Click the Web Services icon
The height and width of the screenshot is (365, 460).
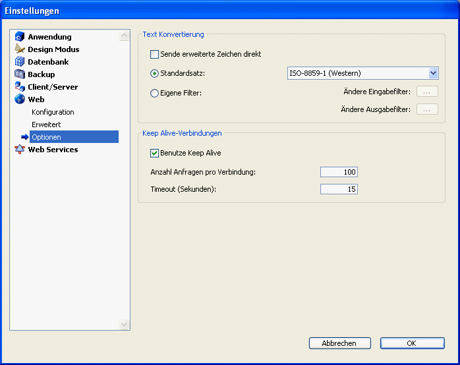[x=20, y=150]
